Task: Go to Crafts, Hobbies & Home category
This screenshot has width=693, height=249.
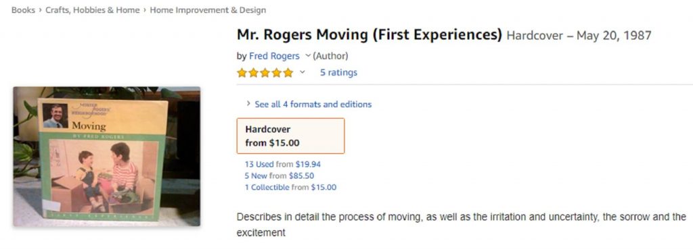Action: coord(92,9)
